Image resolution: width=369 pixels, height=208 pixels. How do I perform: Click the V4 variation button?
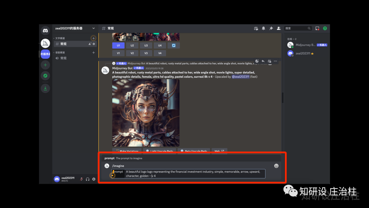click(x=160, y=53)
